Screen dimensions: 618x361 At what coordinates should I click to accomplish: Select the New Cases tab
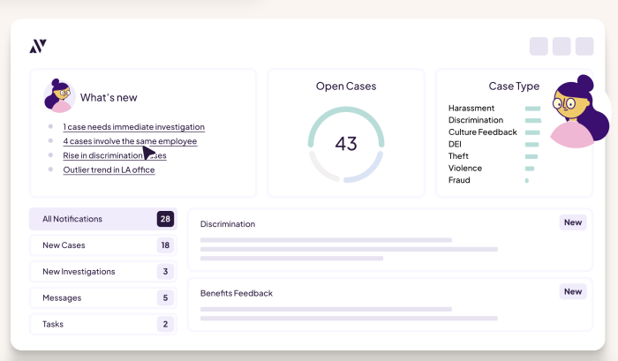102,245
